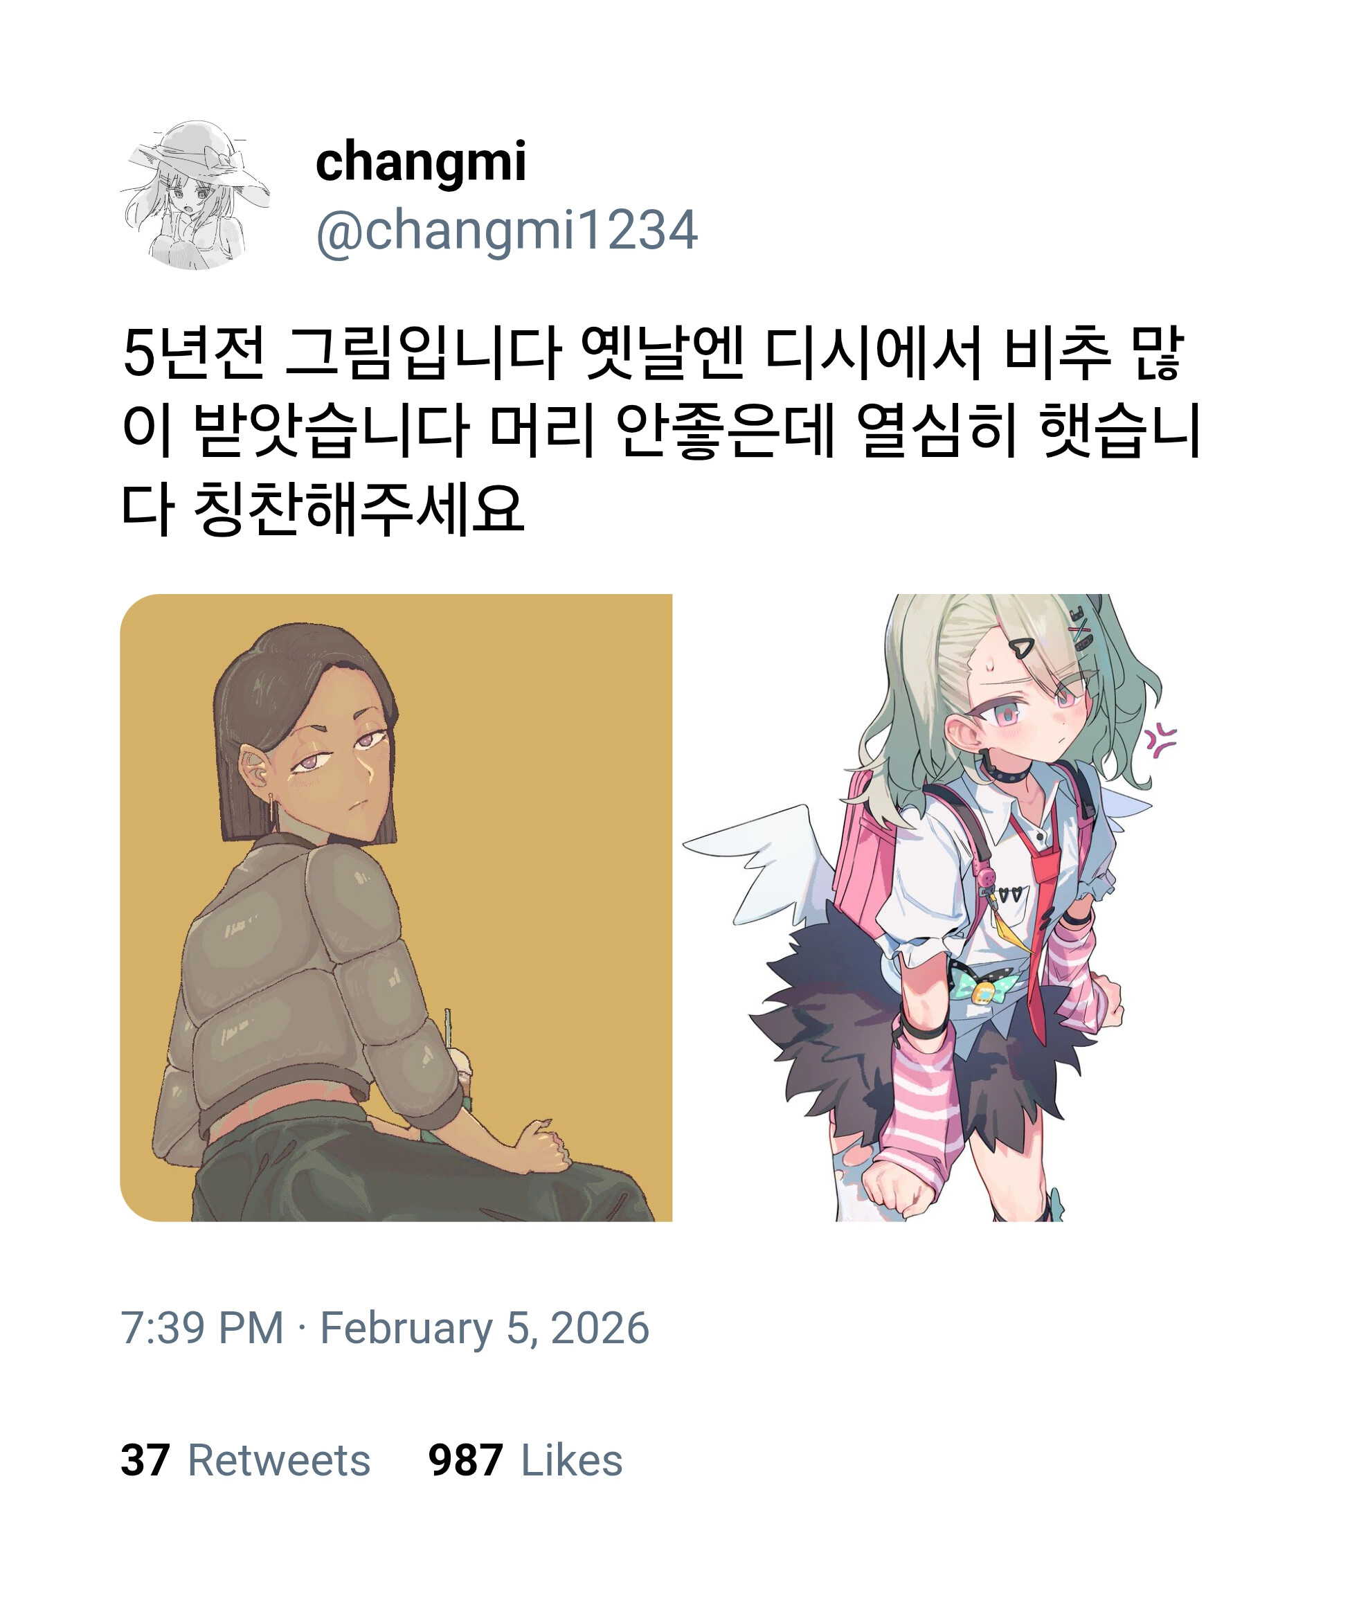Open changmi's profile avatar
The width and height of the screenshot is (1350, 1607).
click(195, 195)
